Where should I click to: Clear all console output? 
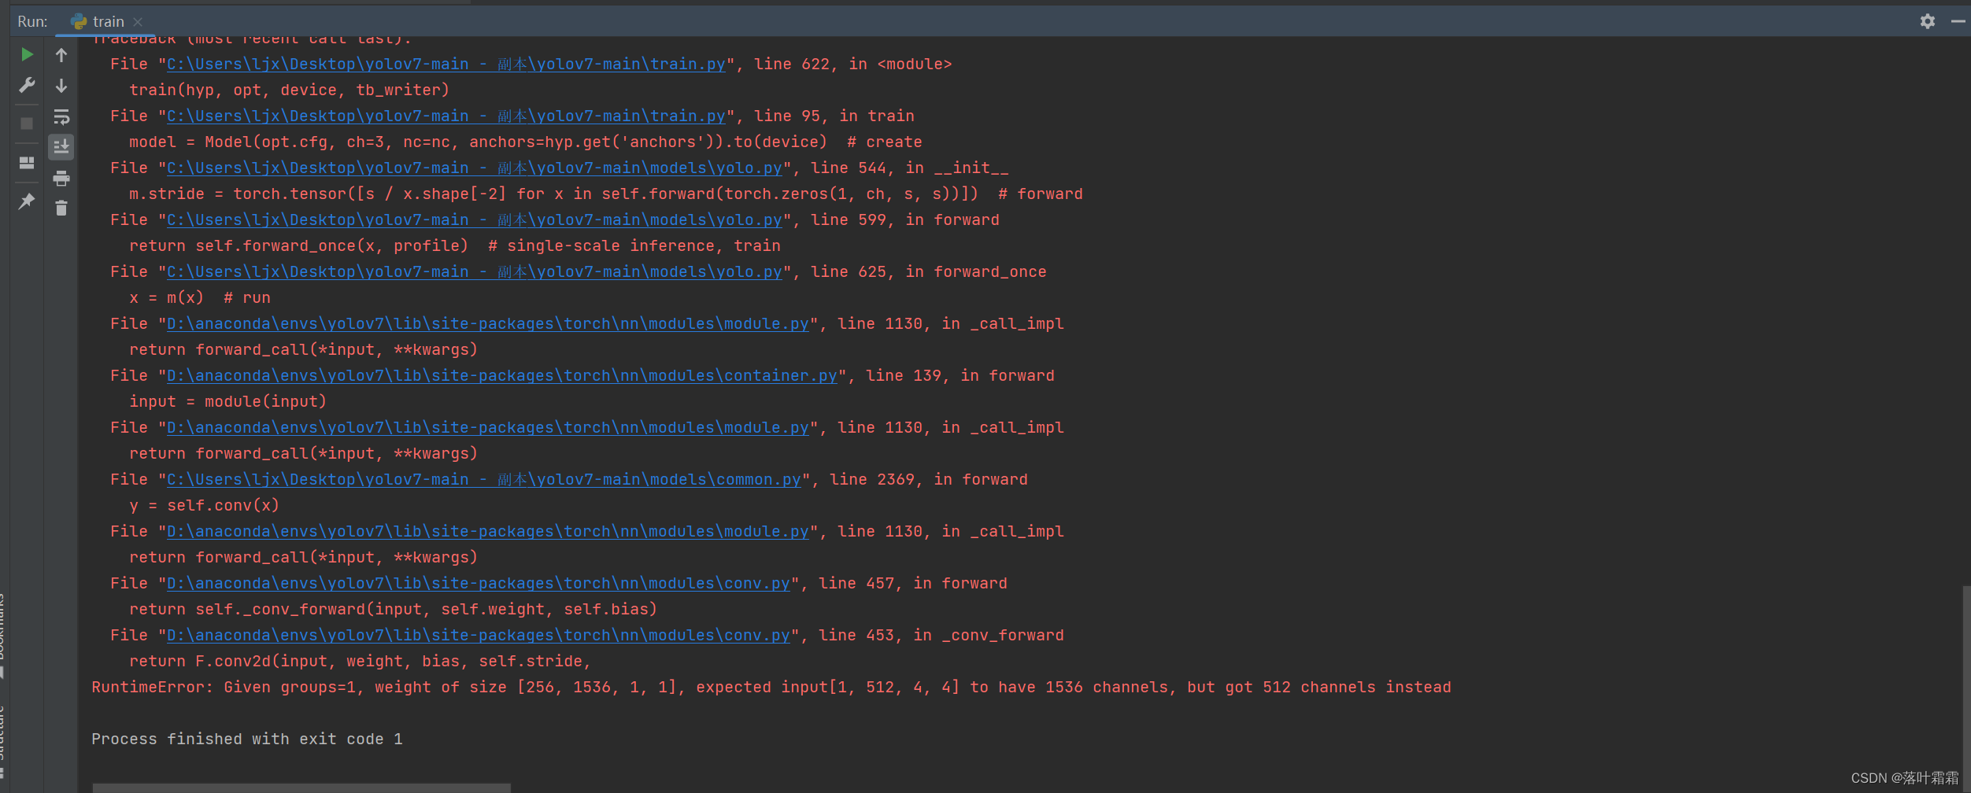click(61, 207)
